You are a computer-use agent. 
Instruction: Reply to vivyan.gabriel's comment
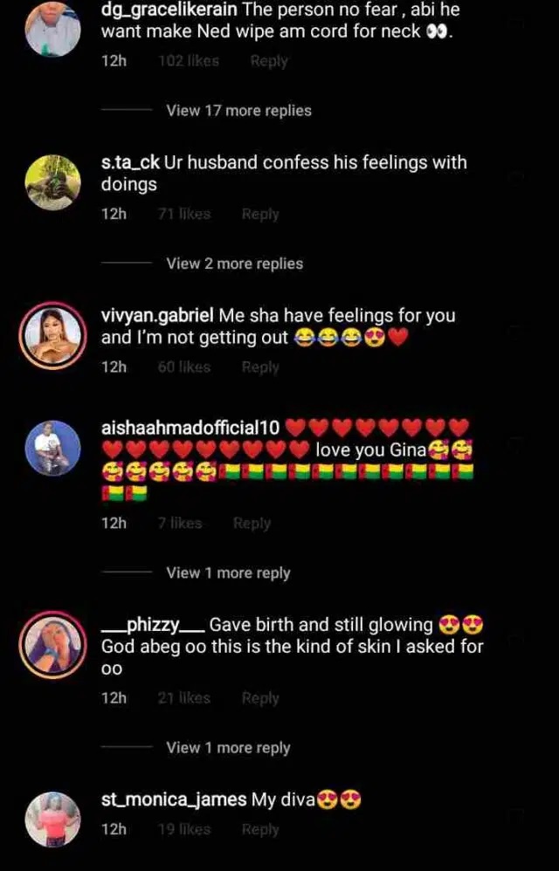[x=260, y=367]
